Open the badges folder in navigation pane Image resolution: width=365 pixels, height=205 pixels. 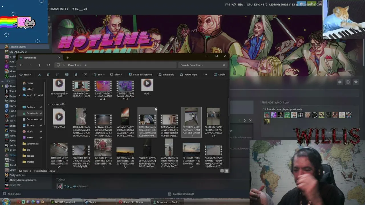30,156
